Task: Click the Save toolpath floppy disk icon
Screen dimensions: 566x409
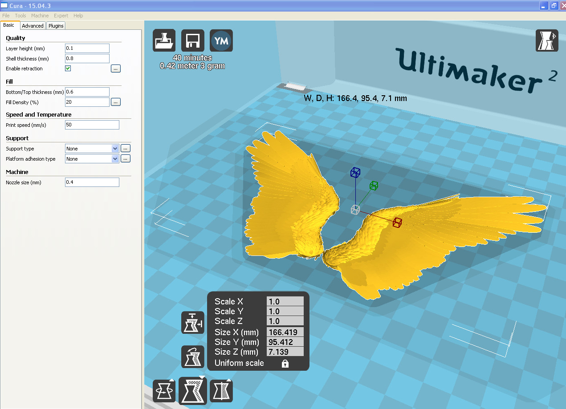Action: pos(193,41)
